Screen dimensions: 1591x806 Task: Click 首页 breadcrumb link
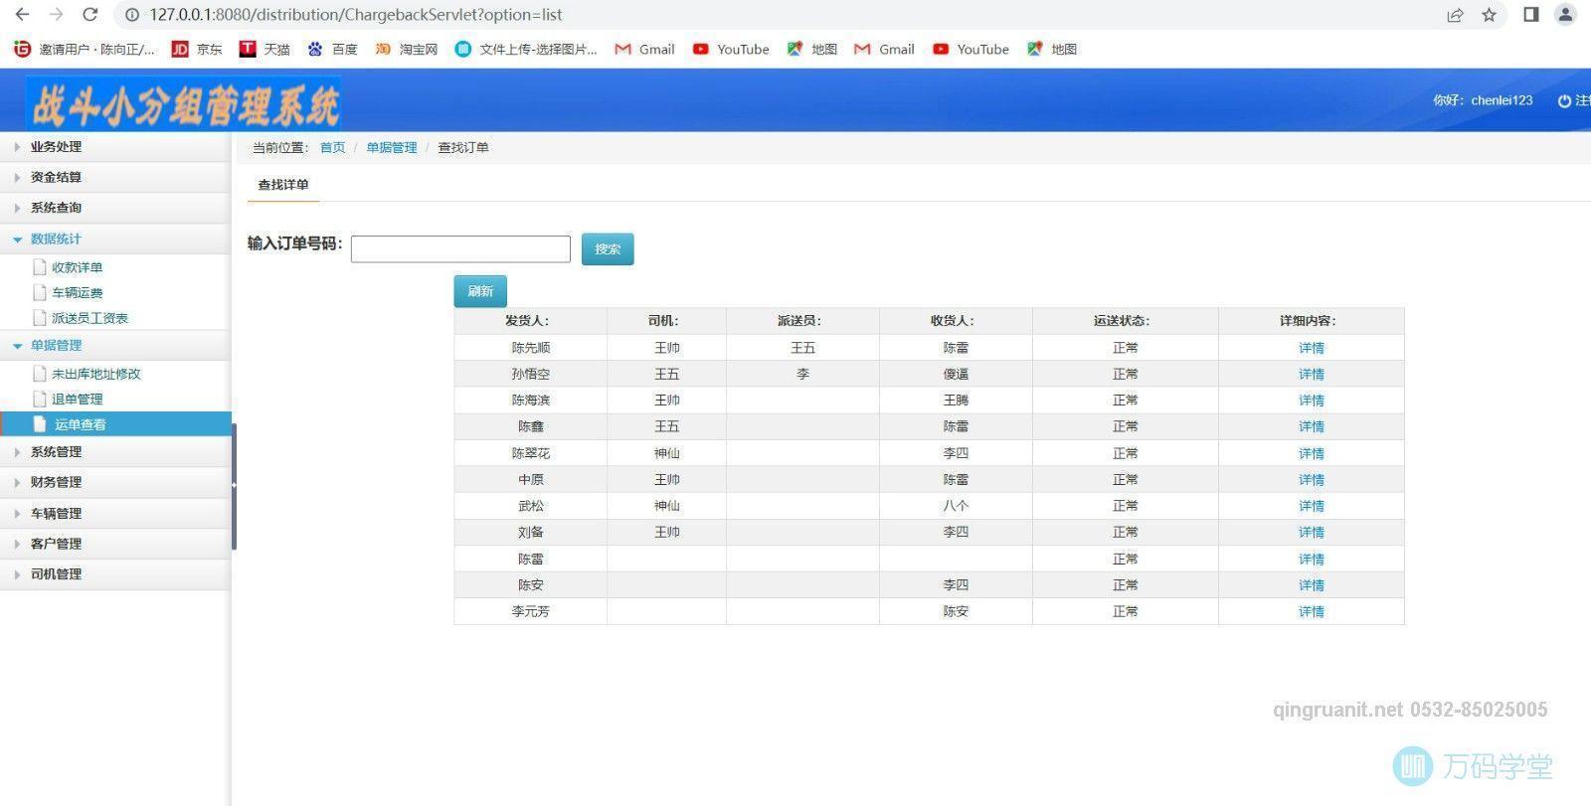[x=332, y=147]
